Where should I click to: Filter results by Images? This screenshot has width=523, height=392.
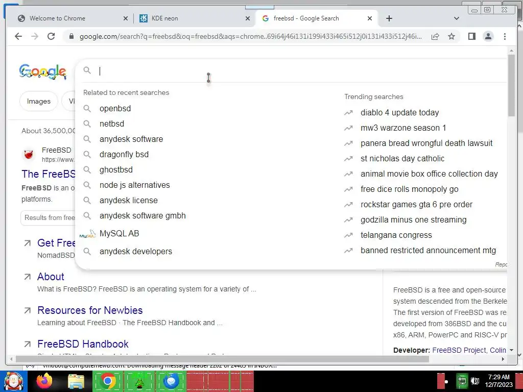(39, 101)
